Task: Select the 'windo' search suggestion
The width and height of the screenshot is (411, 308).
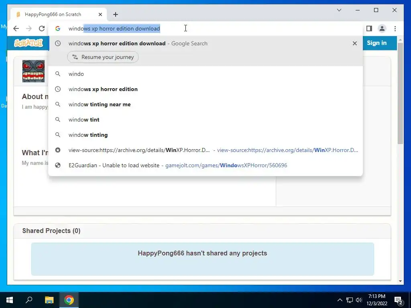Action: tap(206, 74)
